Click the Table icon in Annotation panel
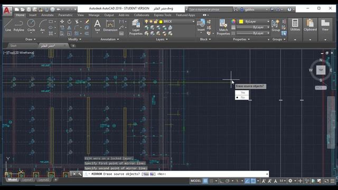 coord(121,33)
